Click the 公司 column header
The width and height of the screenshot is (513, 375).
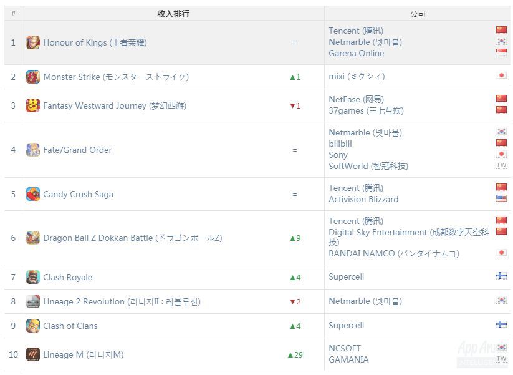coord(418,13)
